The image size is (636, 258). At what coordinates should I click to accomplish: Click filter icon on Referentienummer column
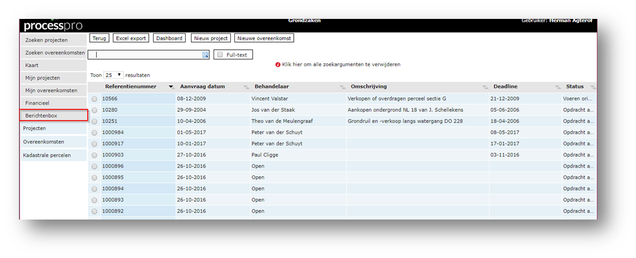click(171, 87)
